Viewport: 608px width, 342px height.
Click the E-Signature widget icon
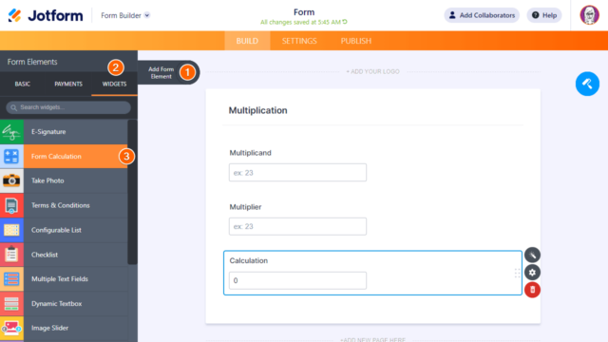[x=11, y=132]
